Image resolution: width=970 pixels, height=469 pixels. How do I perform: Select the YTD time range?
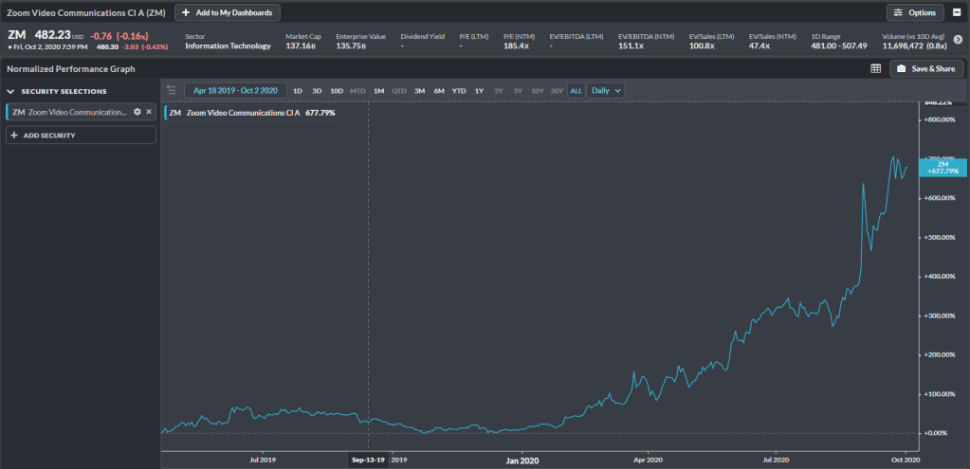click(x=459, y=91)
